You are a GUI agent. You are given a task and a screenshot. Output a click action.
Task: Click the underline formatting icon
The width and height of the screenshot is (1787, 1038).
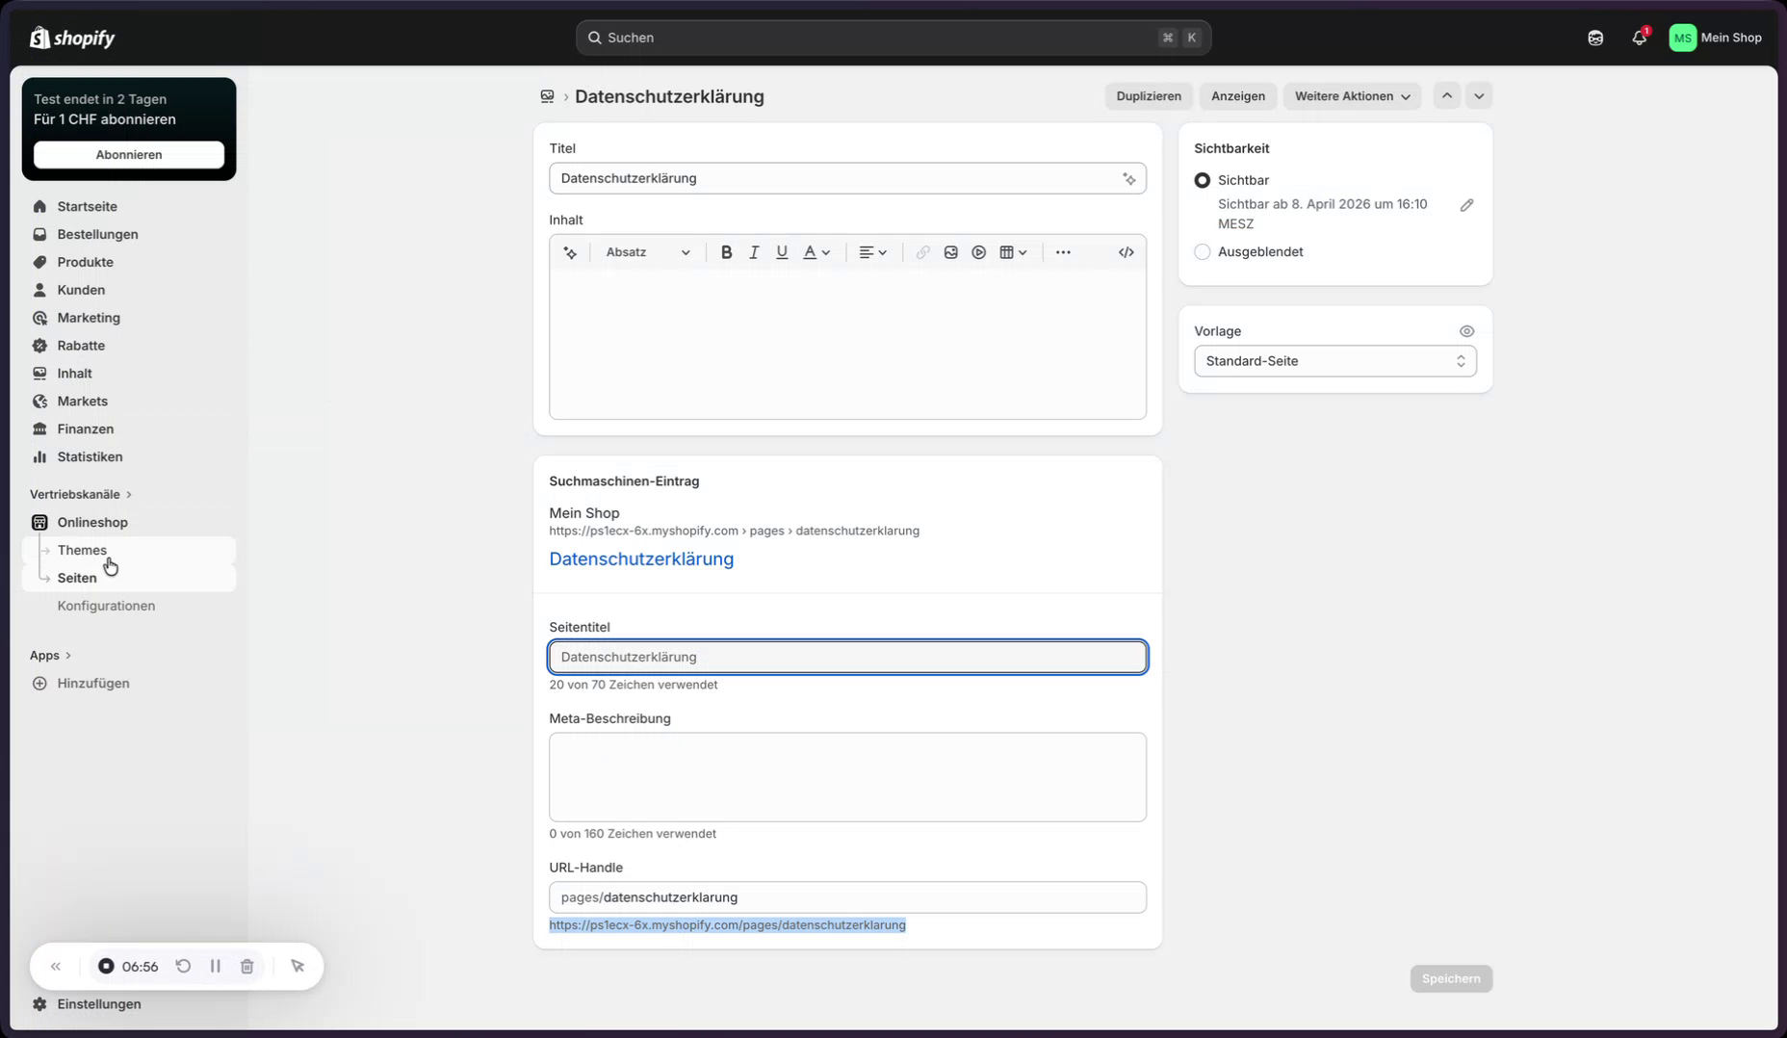point(782,252)
